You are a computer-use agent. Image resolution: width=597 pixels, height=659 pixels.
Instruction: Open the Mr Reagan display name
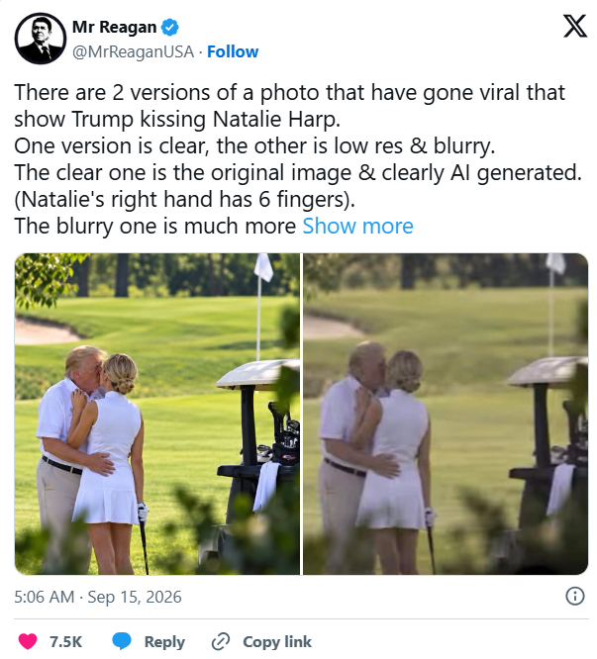tap(115, 27)
